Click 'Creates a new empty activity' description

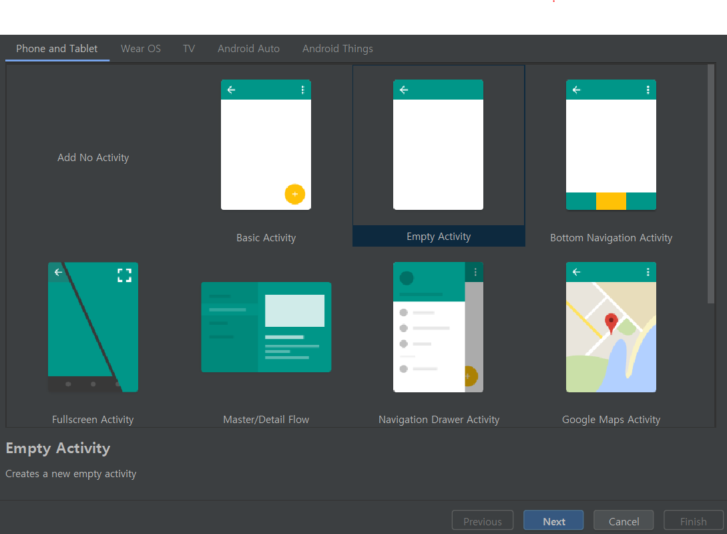click(x=71, y=474)
